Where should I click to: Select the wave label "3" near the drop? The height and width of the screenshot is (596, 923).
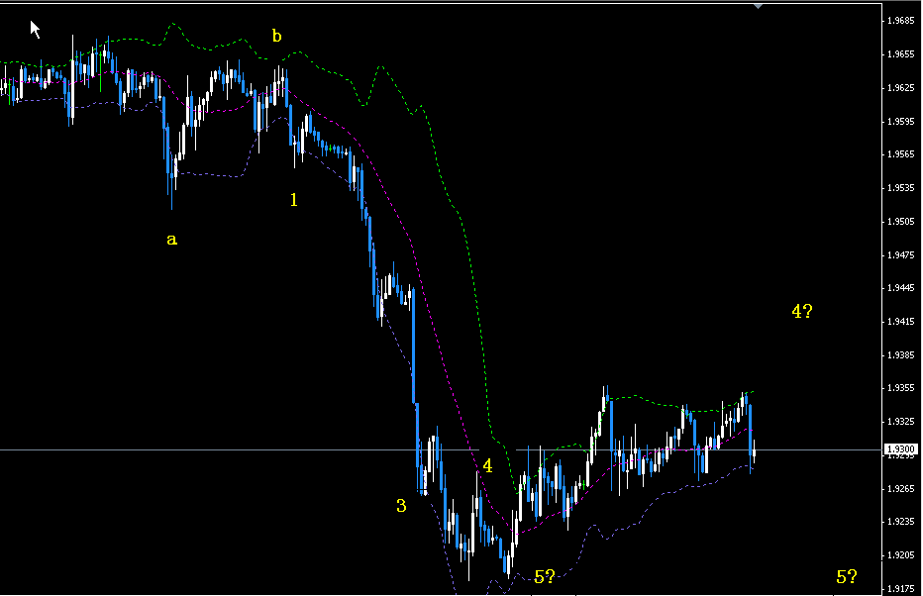pos(401,505)
